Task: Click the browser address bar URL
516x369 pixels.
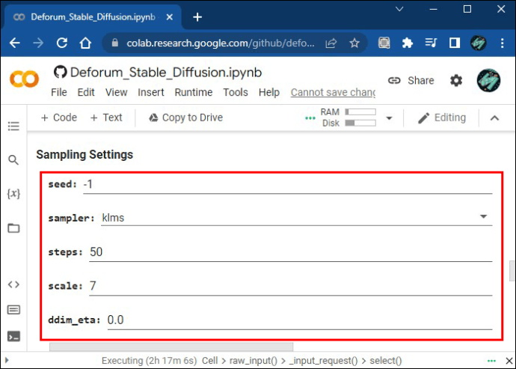Action: point(220,43)
